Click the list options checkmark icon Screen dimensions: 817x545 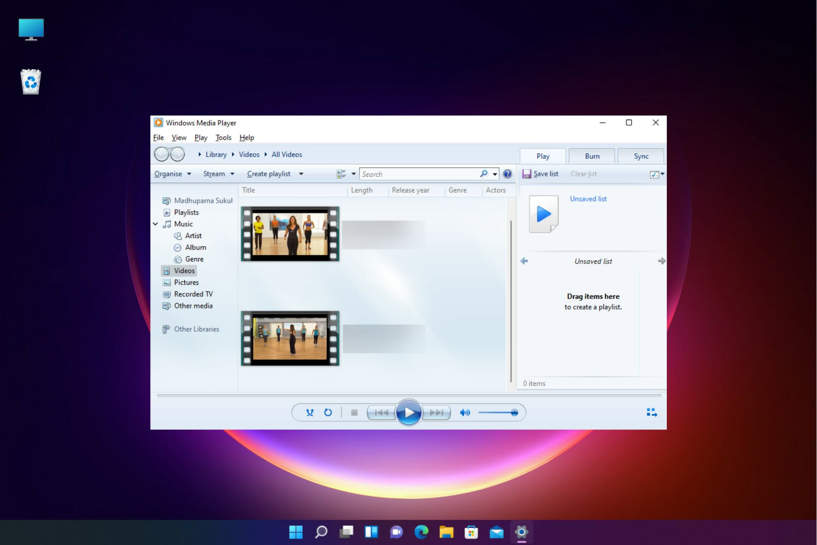pos(654,174)
